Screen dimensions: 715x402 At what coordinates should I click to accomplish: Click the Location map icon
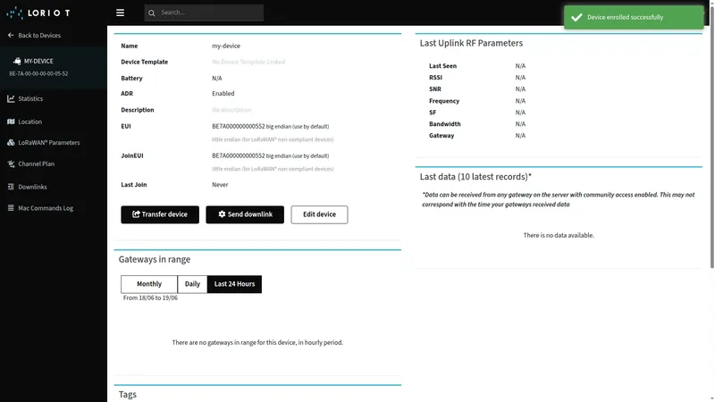(11, 121)
